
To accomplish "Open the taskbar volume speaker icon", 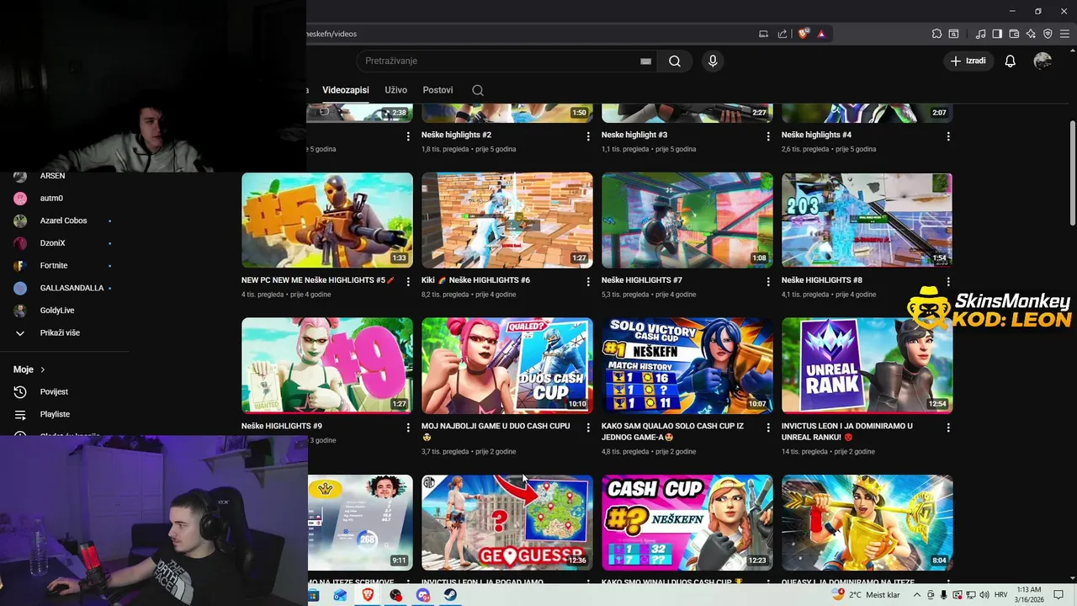I will (984, 595).
